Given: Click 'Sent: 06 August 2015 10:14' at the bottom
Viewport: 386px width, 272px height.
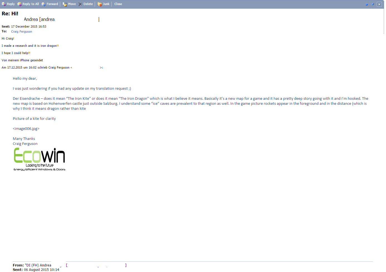Looking at the screenshot, I should (x=36, y=270).
